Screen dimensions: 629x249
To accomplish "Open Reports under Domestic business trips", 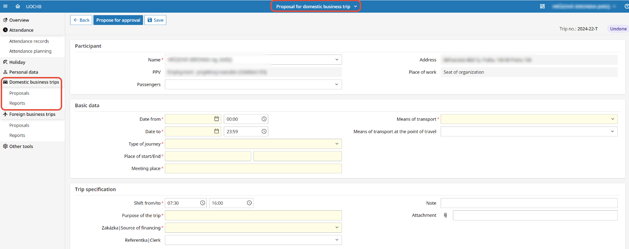I will 17,103.
